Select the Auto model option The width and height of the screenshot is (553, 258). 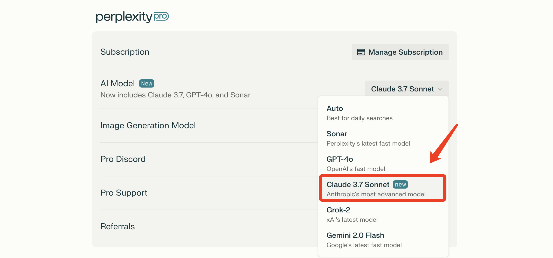335,109
